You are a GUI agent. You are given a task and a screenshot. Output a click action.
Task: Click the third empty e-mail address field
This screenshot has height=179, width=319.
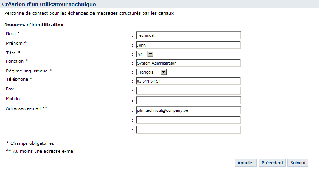tap(188, 130)
